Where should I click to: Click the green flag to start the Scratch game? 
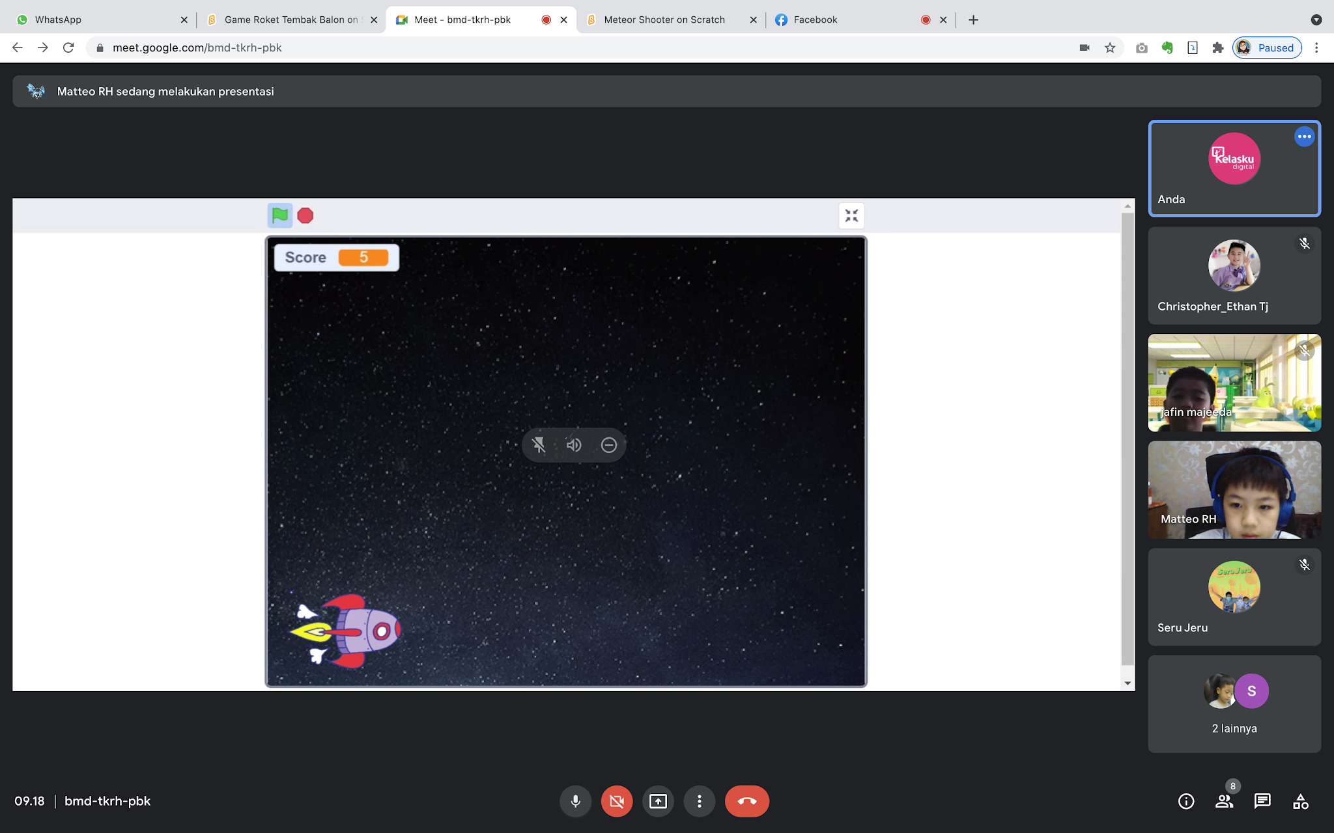[x=279, y=215]
